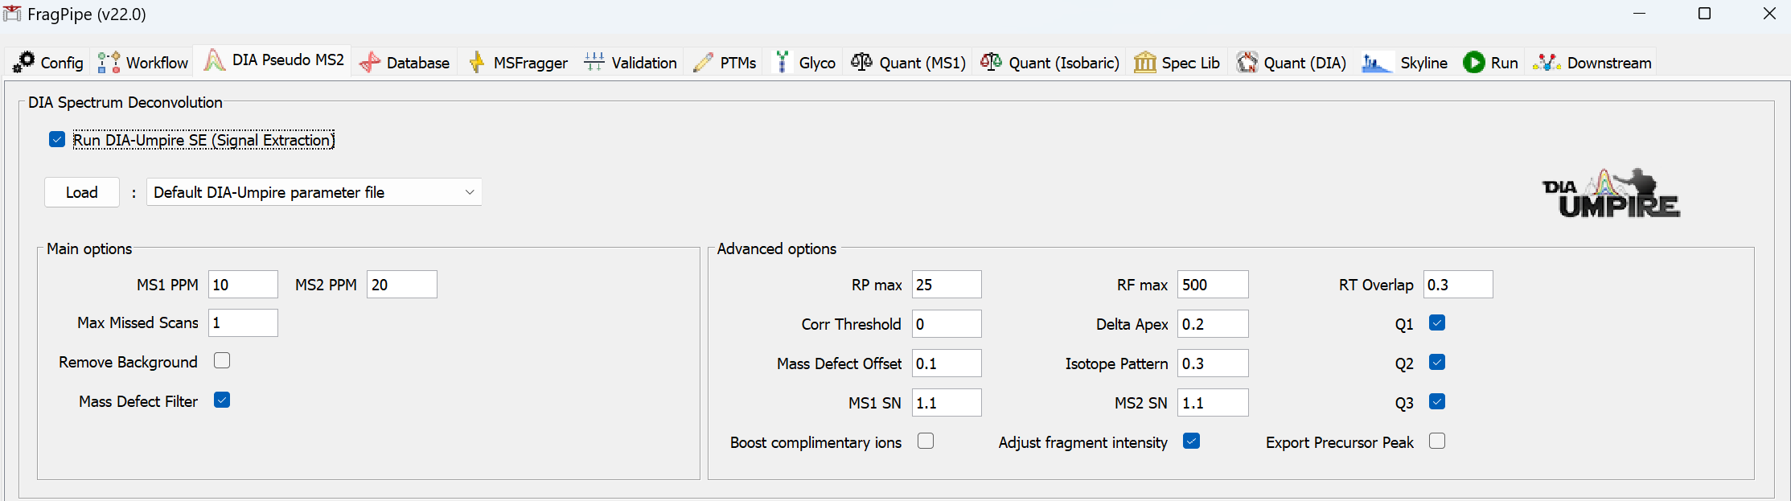Go to the MSFragger tab
1791x501 pixels.
click(518, 62)
